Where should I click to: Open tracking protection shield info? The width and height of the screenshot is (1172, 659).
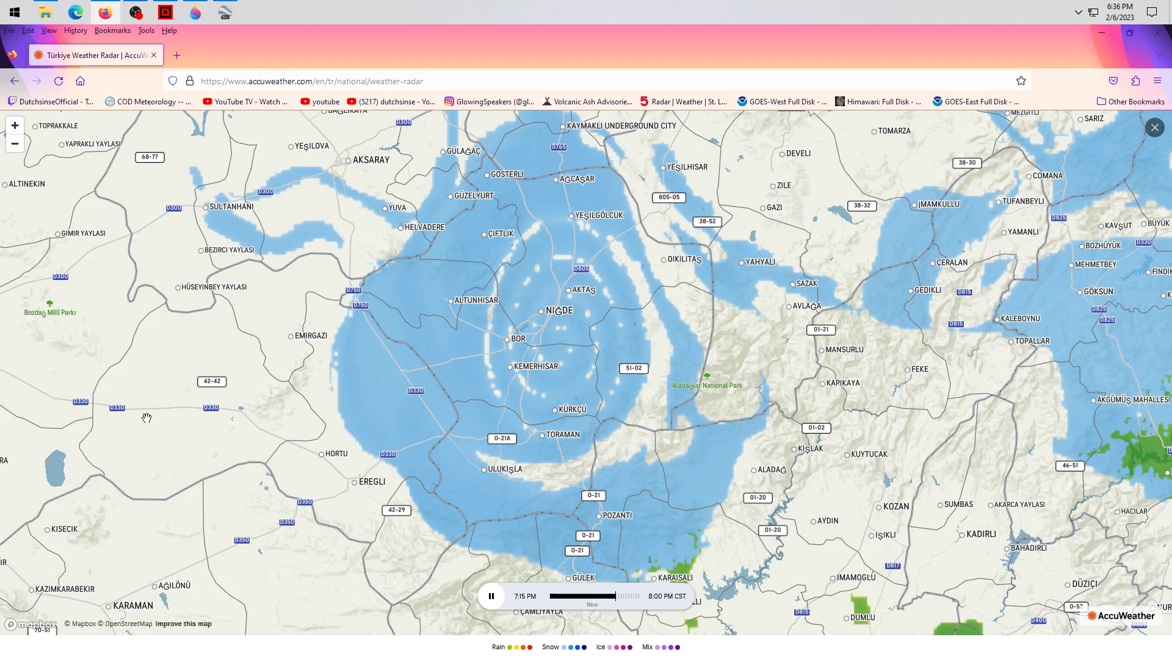(173, 81)
